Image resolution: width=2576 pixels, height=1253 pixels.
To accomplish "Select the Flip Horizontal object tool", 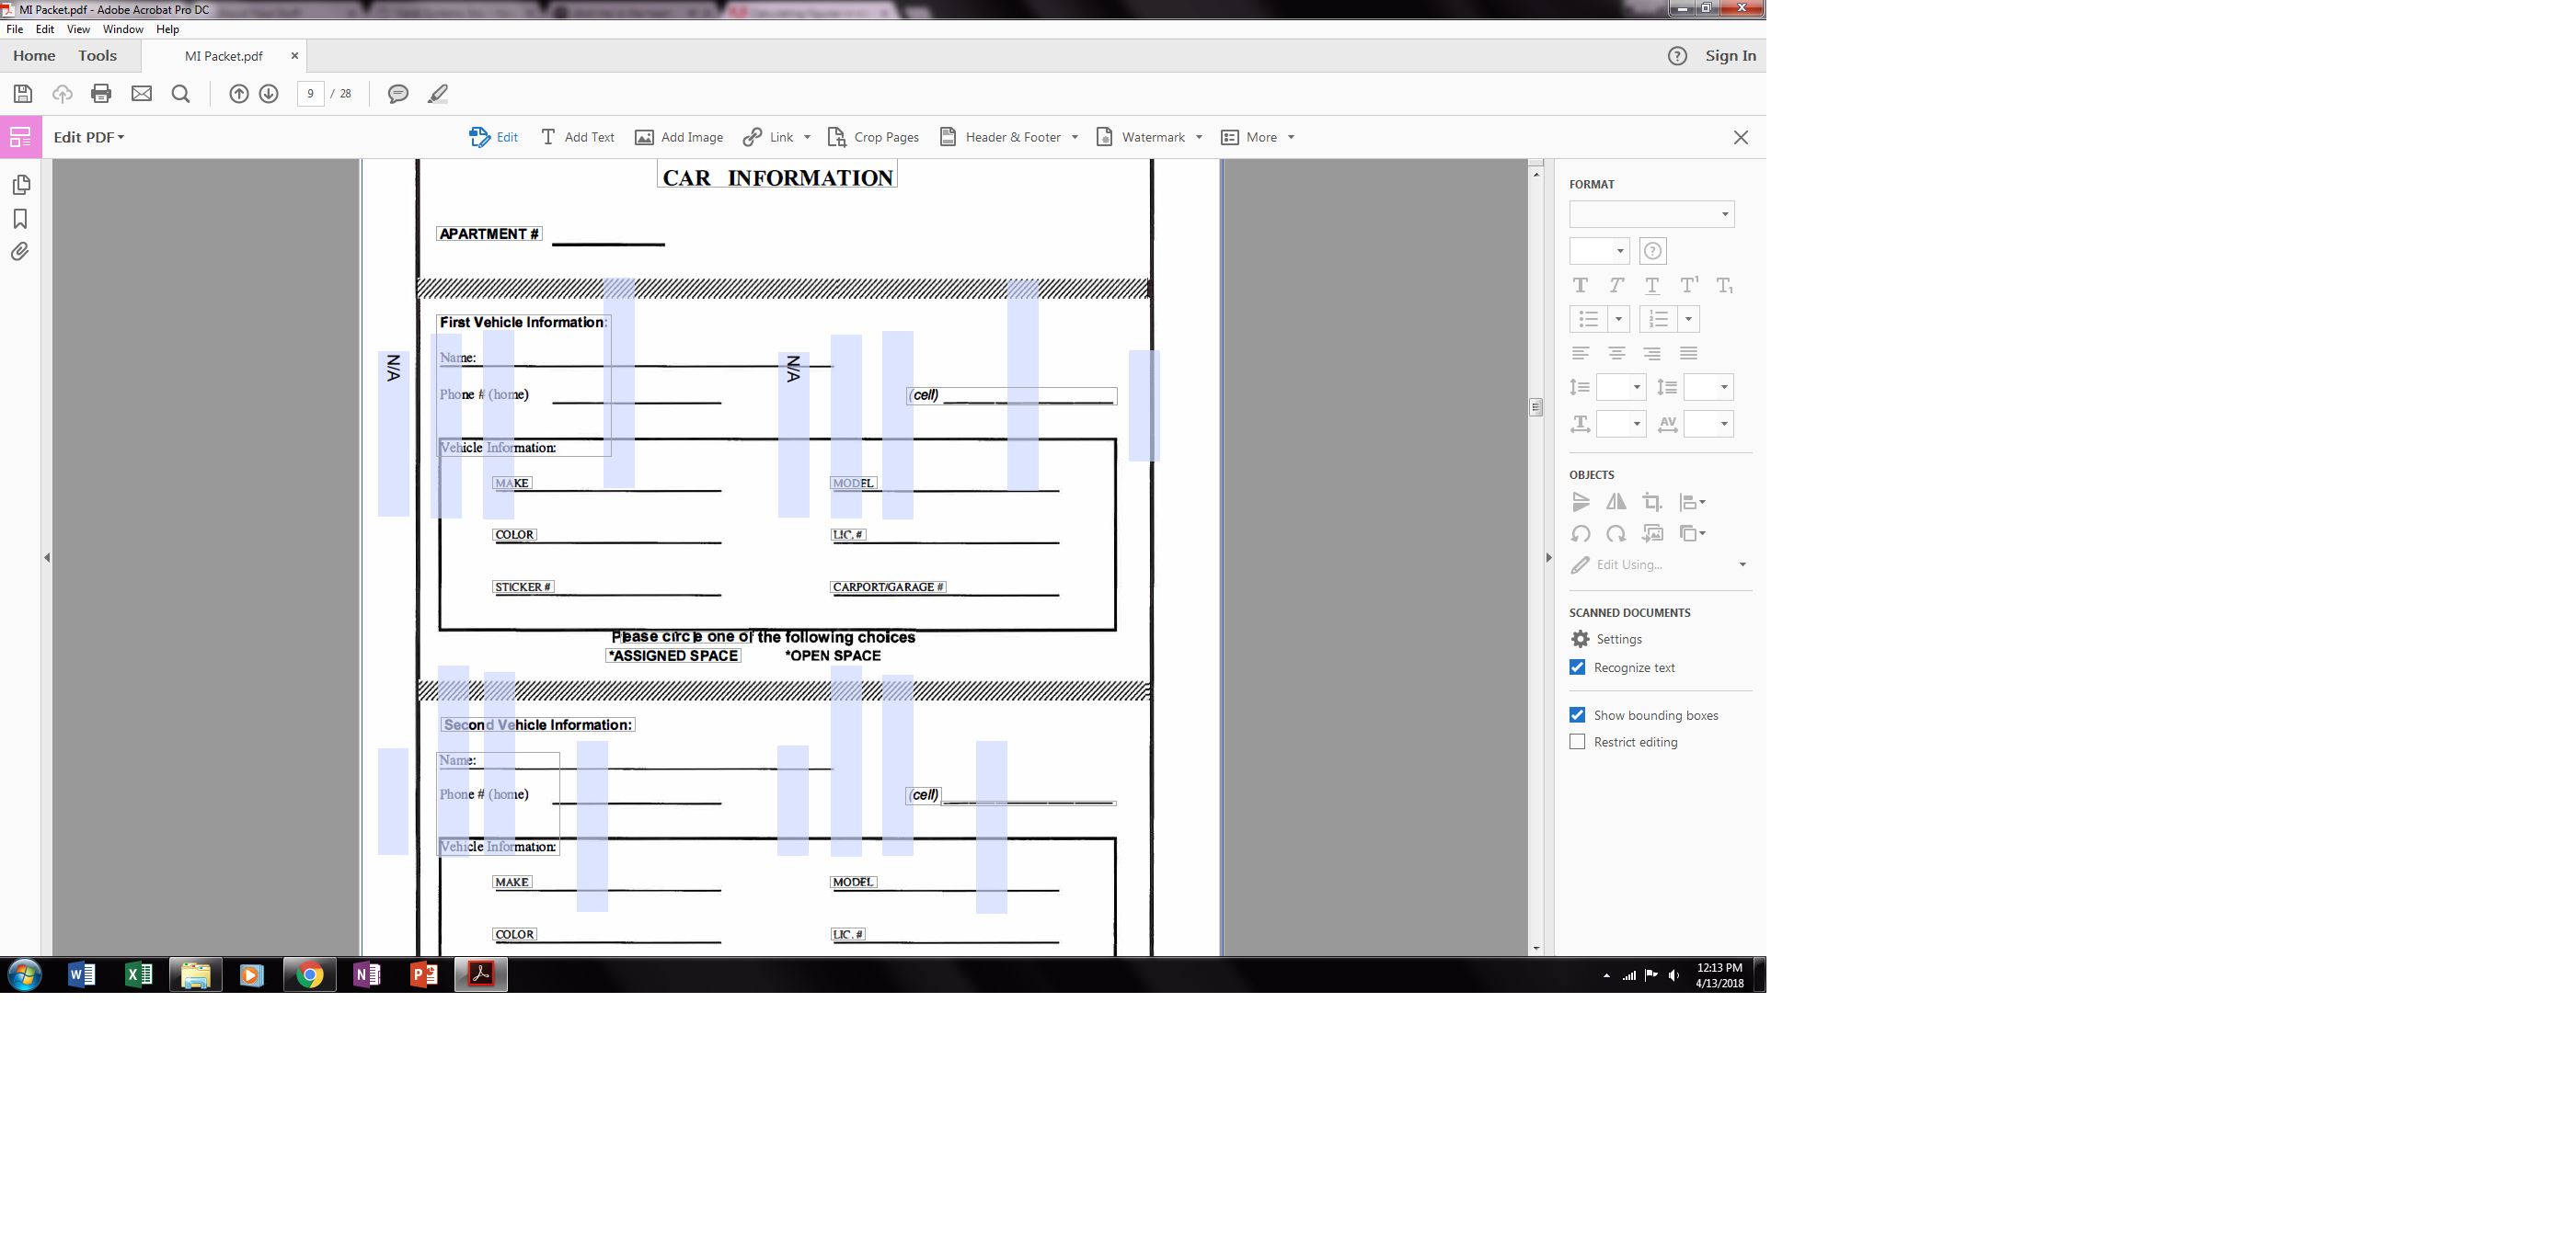I will 1616,502.
